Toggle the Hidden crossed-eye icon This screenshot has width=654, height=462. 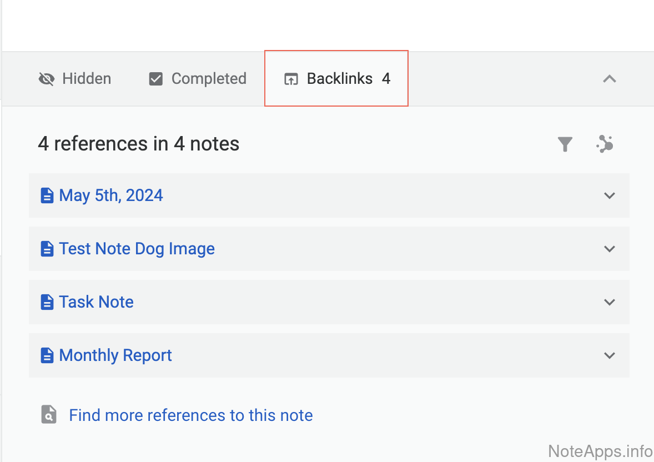click(x=47, y=79)
